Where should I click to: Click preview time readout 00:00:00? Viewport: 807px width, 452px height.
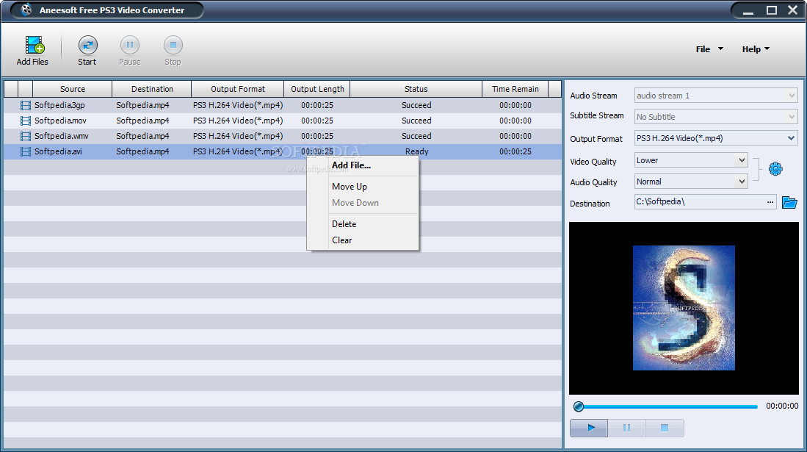(782, 406)
